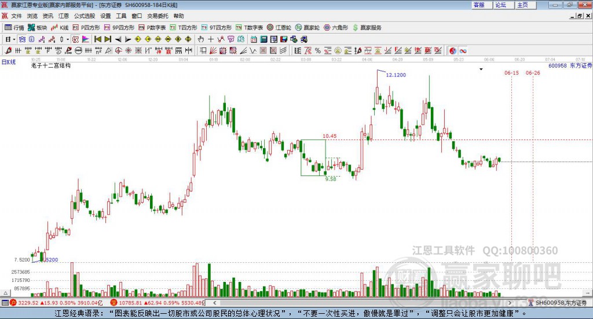Open the T数字表 number table

point(249,28)
